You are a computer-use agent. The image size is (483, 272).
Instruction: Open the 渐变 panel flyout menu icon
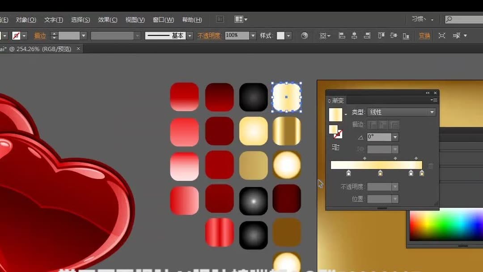(434, 100)
